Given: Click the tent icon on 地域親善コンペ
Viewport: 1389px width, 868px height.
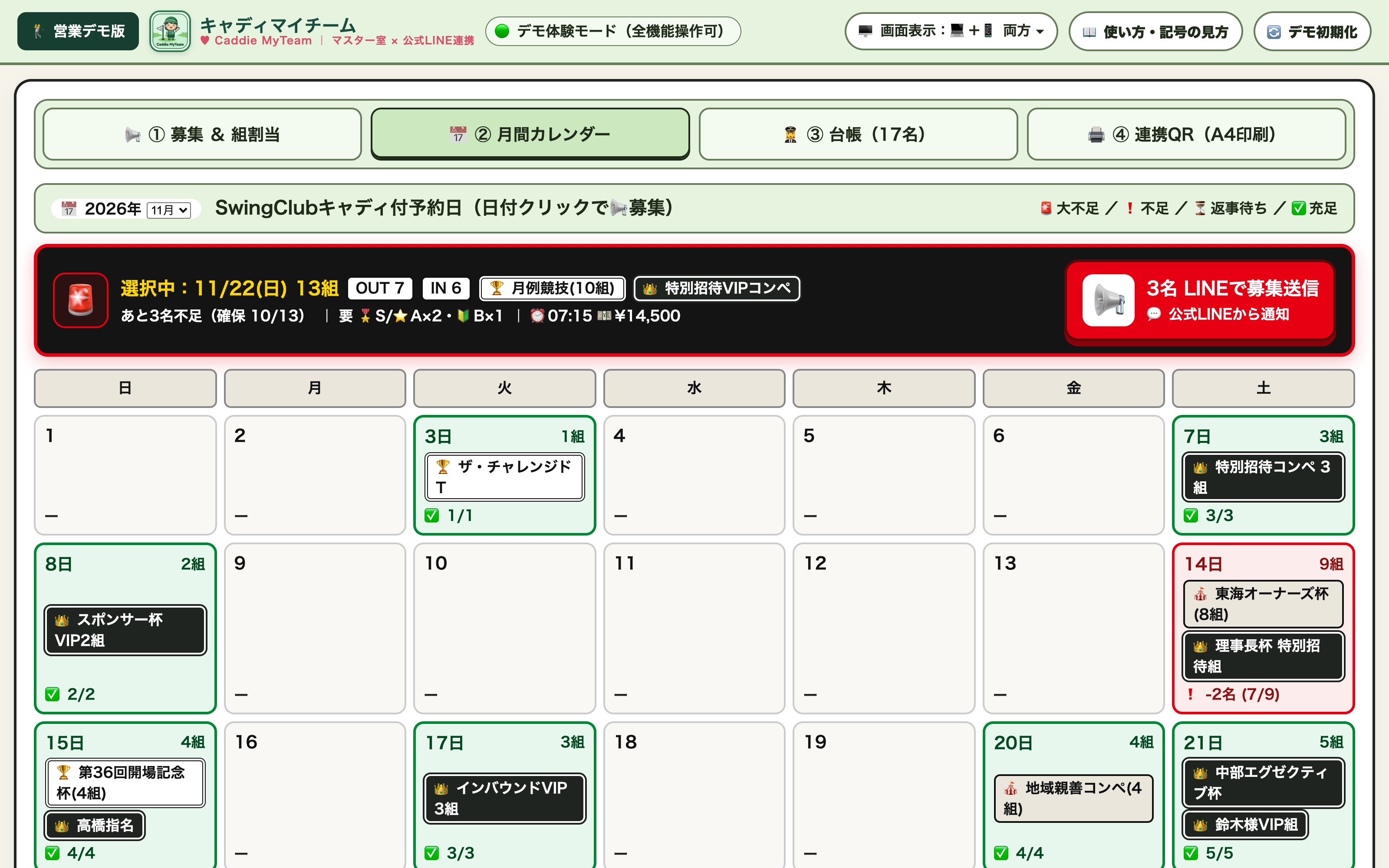Looking at the screenshot, I should (x=1011, y=789).
